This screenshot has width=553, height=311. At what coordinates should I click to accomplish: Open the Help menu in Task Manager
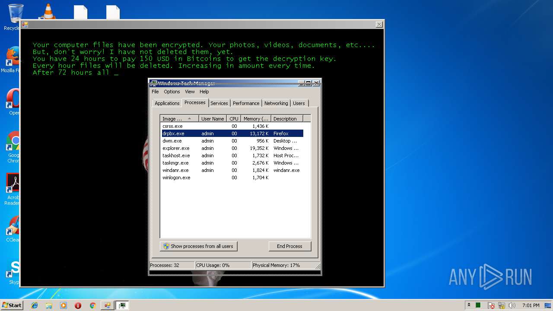(x=204, y=92)
